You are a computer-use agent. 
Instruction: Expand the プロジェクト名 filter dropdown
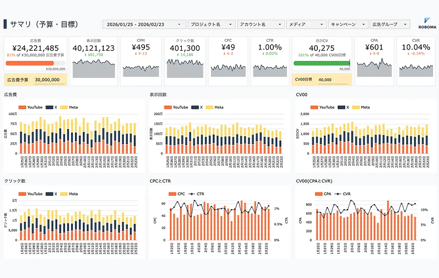point(211,24)
